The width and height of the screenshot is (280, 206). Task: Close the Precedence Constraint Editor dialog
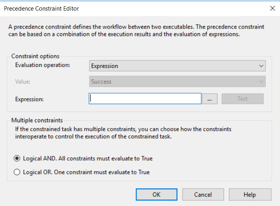pos(272,8)
